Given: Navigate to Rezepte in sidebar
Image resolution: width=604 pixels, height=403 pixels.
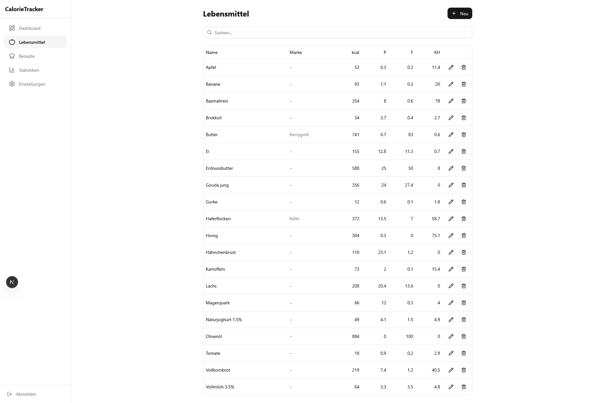Looking at the screenshot, I should [x=27, y=56].
